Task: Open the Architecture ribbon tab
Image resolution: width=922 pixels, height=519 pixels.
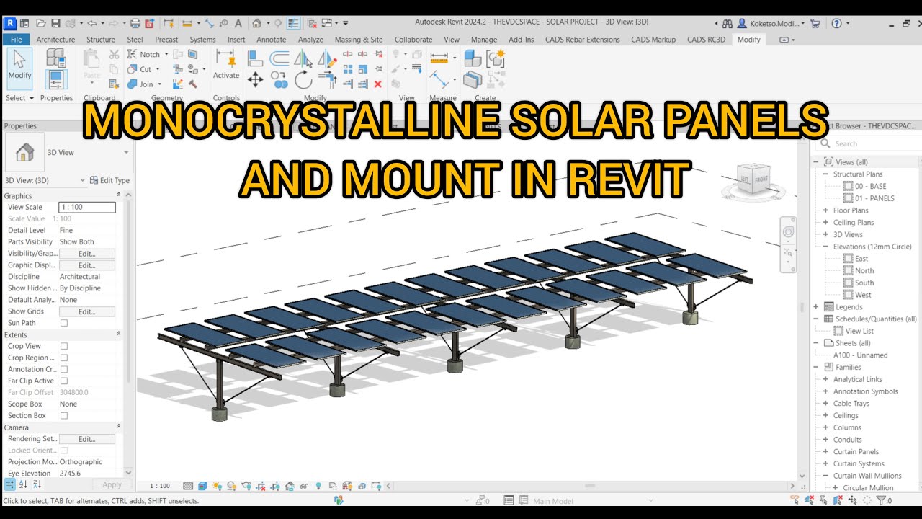Action: pyautogui.click(x=55, y=40)
